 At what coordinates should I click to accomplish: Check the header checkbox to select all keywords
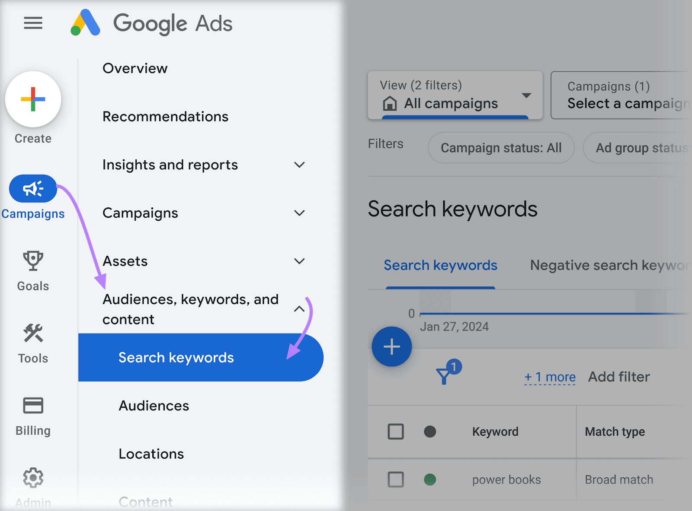click(396, 431)
